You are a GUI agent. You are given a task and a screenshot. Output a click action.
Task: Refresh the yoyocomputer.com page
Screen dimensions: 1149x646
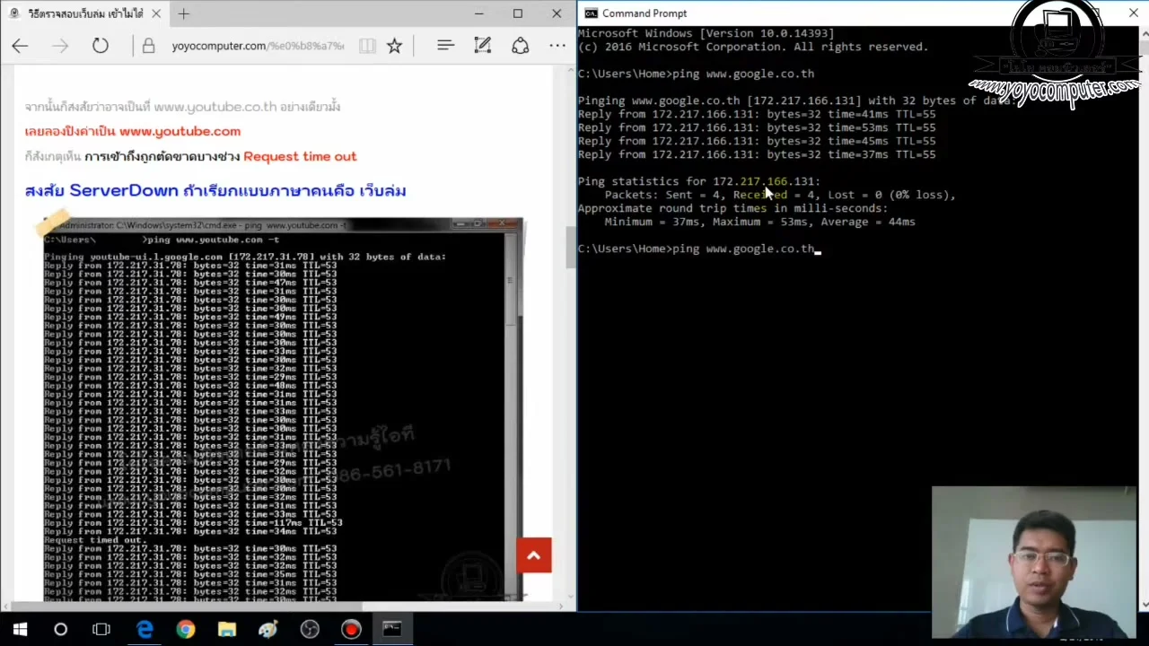point(100,46)
